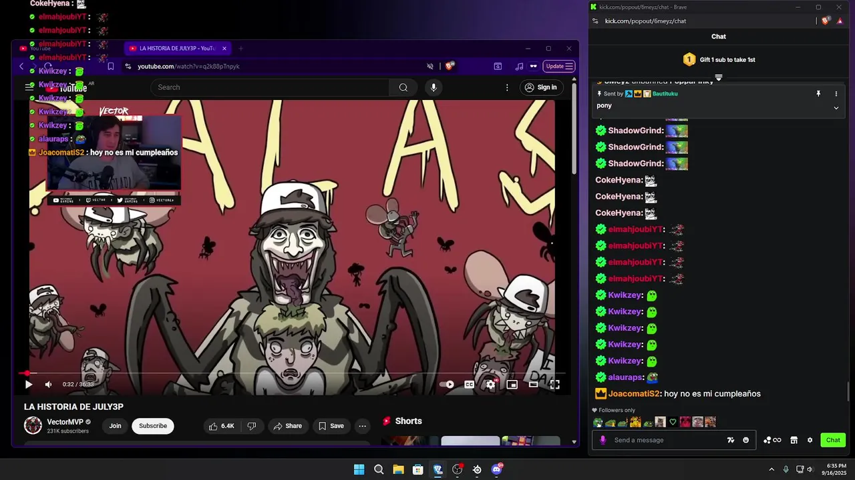Viewport: 855px width, 480px height.
Task: Open the Gift 1 sub leaderboard banner
Action: pos(719,59)
